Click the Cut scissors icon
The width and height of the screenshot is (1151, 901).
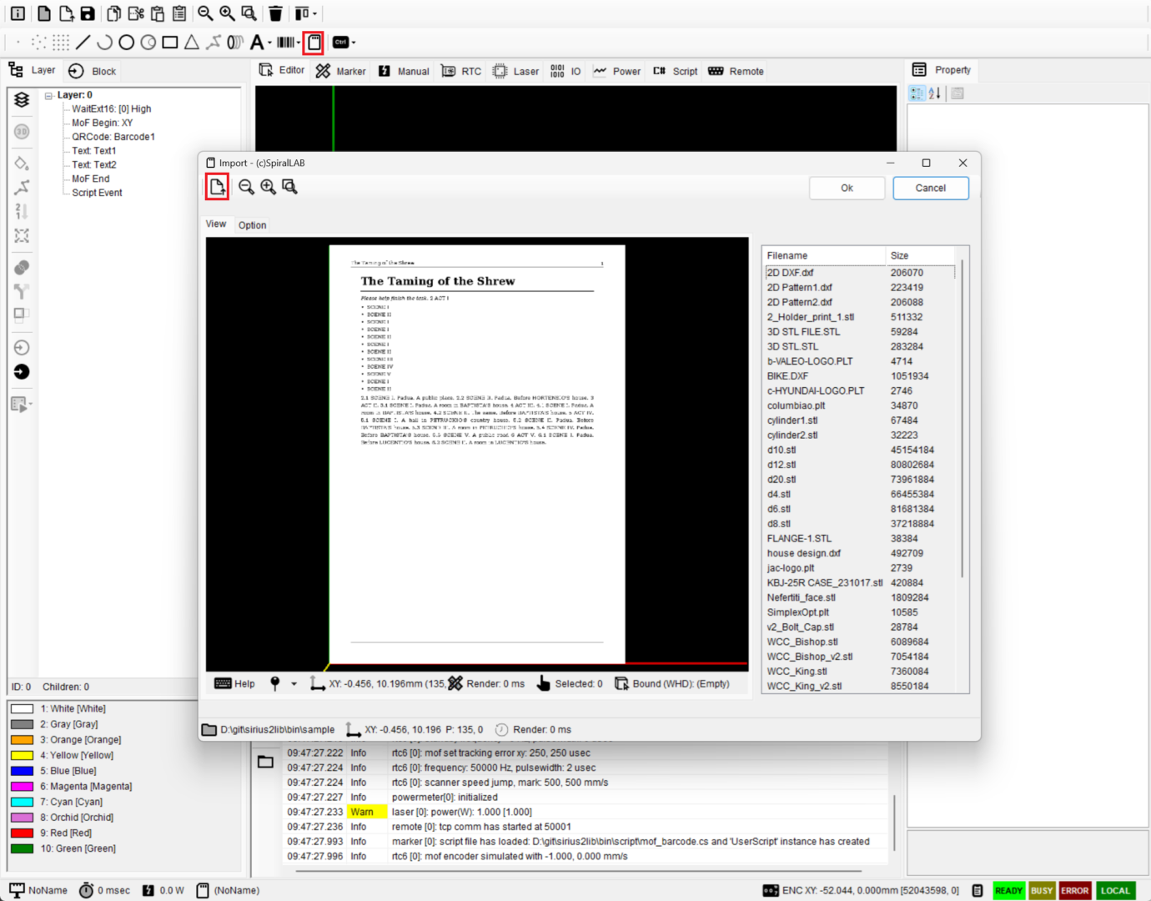pos(136,13)
